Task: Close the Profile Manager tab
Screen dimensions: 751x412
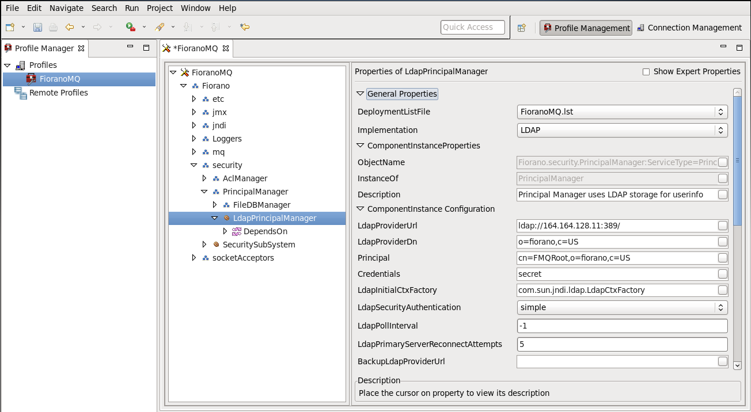Action: [x=81, y=48]
